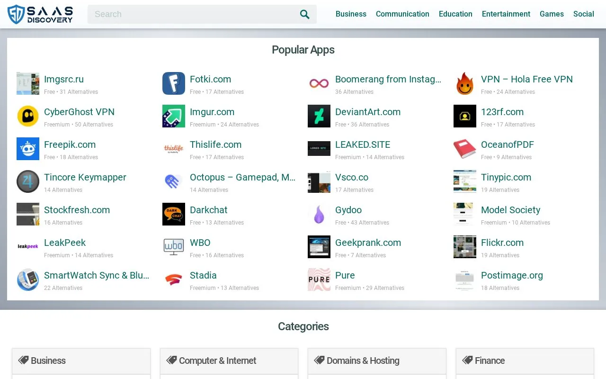
Task: Open the Communication menu item
Action: 402,14
